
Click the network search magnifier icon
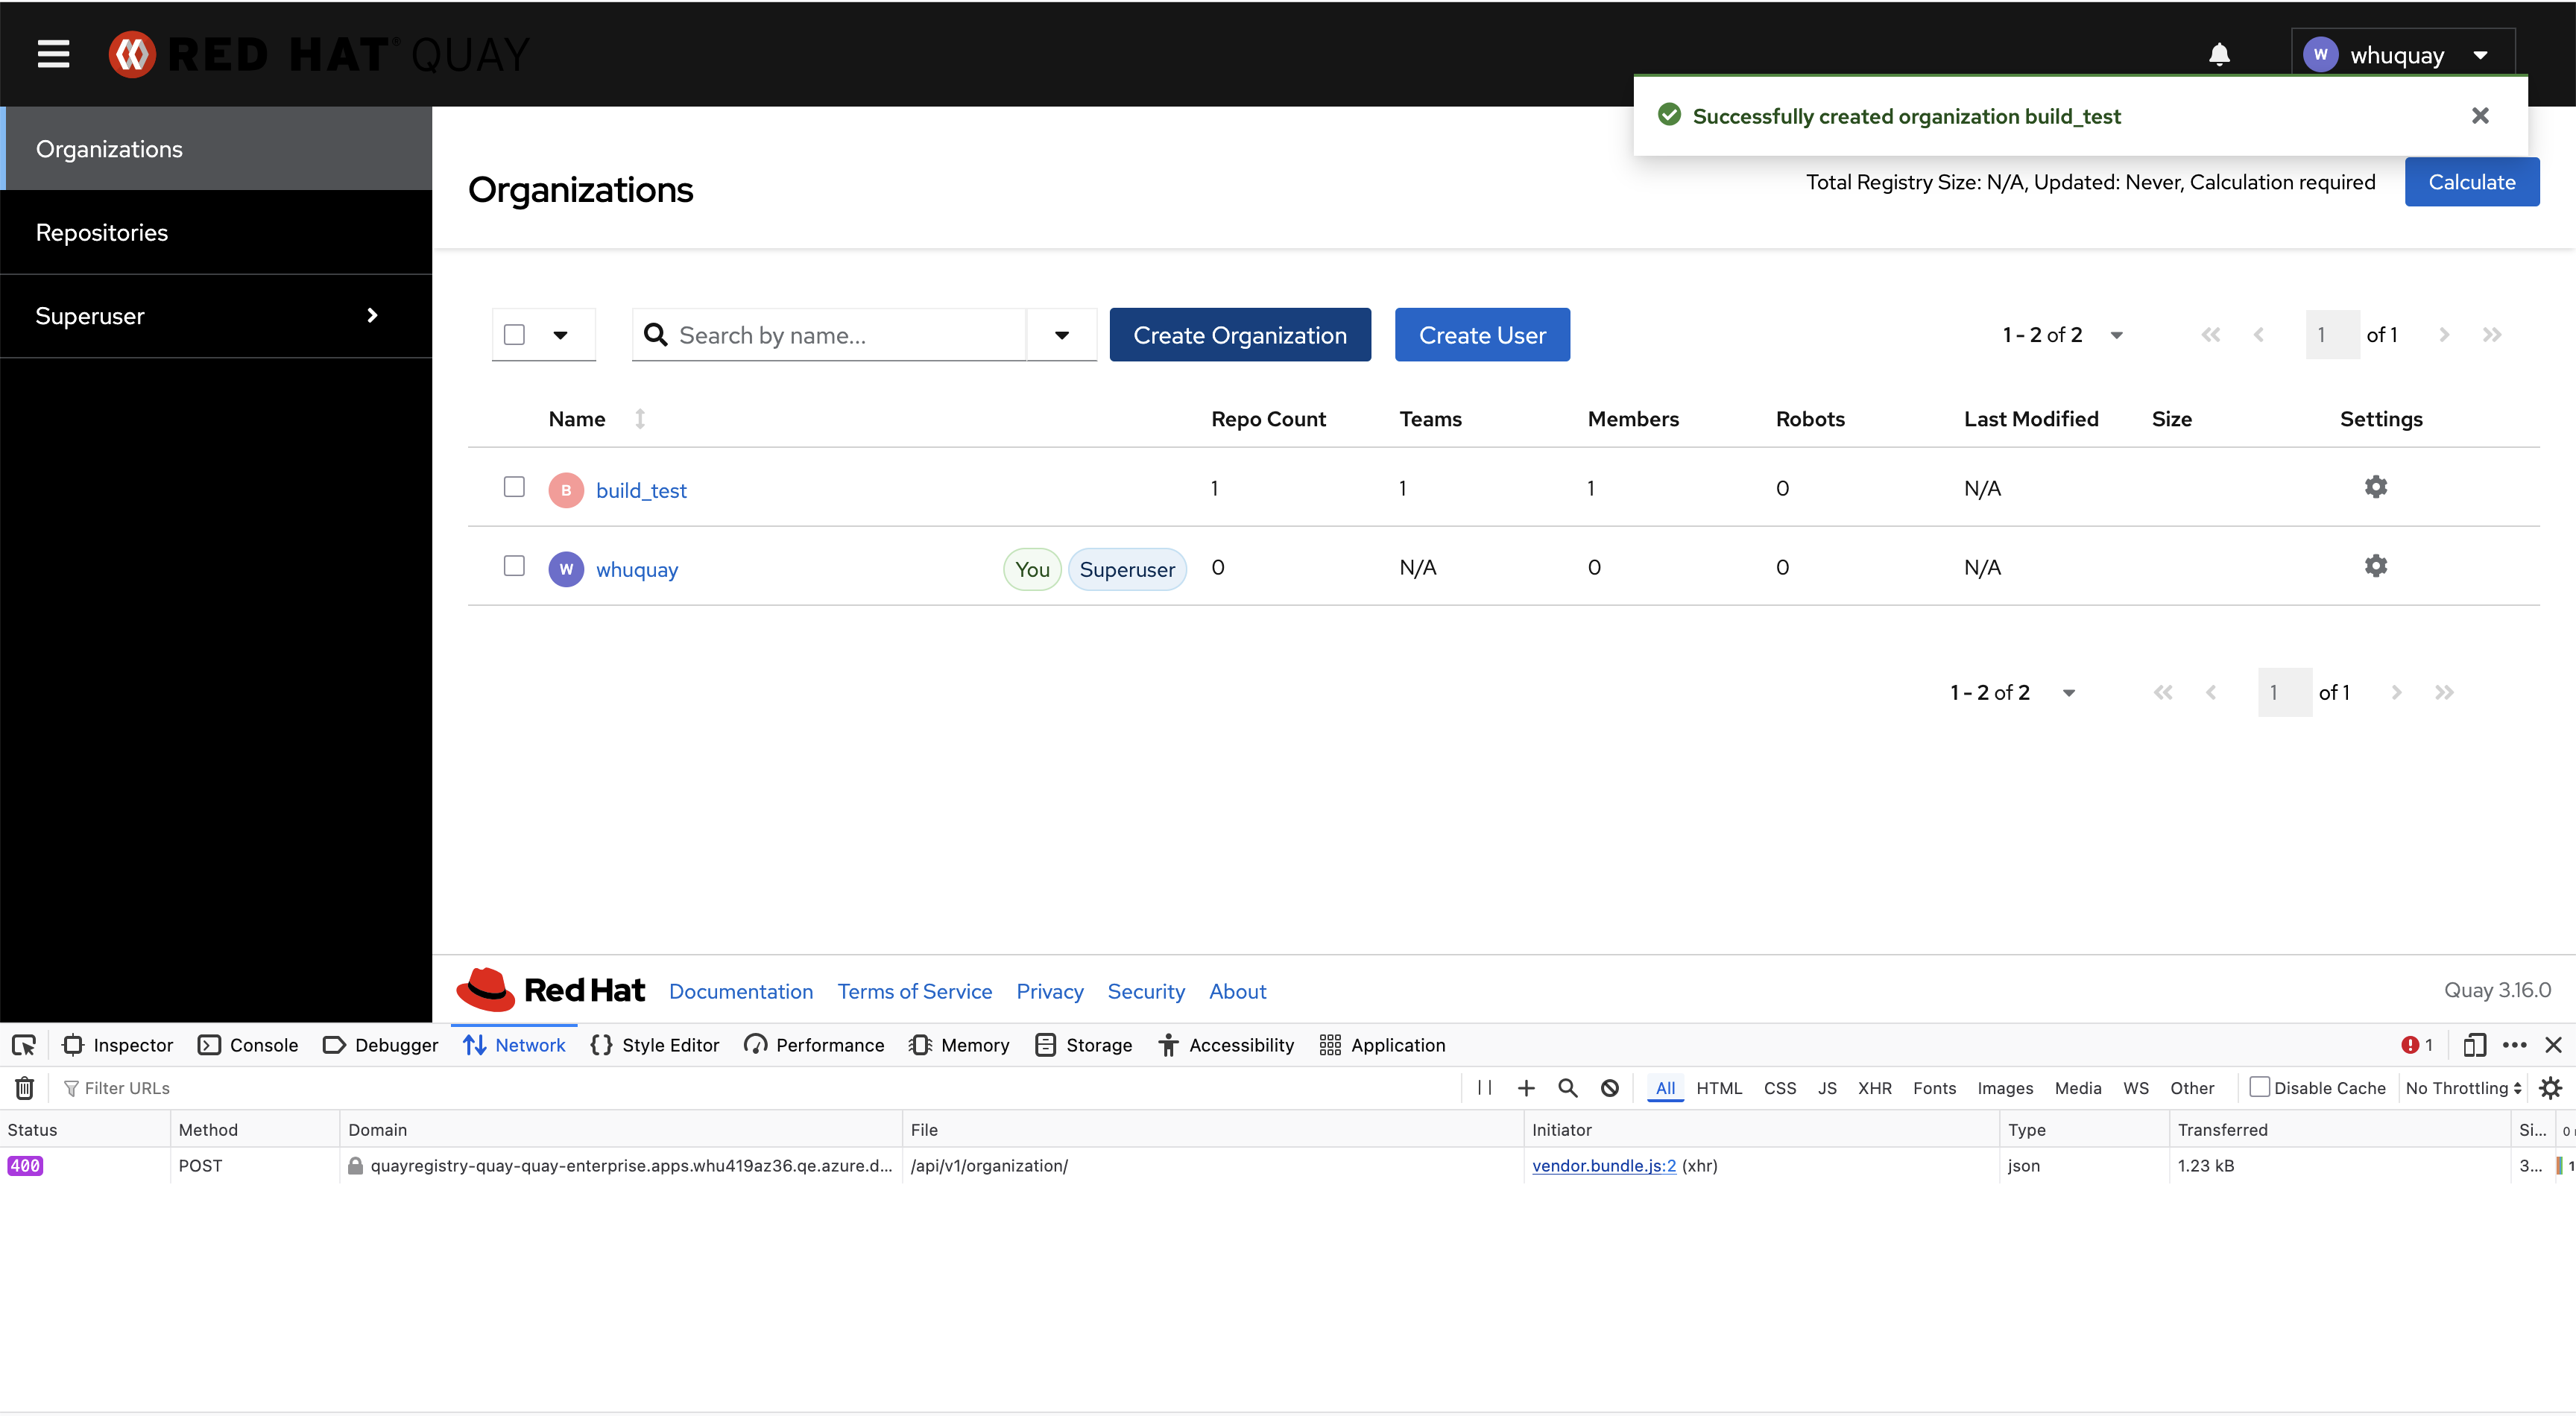click(x=1567, y=1088)
